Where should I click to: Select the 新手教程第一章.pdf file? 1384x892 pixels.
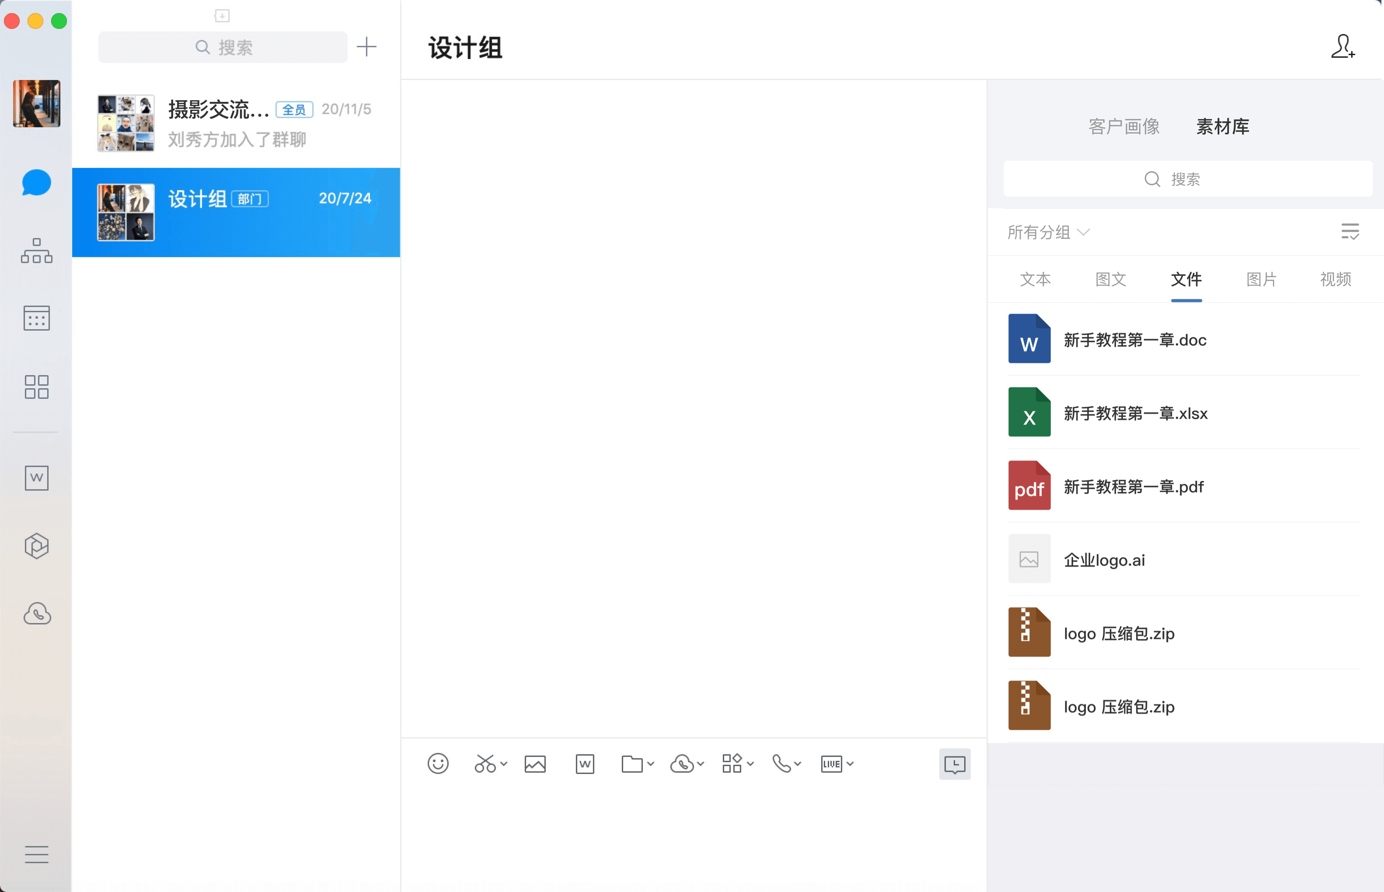[1133, 487]
